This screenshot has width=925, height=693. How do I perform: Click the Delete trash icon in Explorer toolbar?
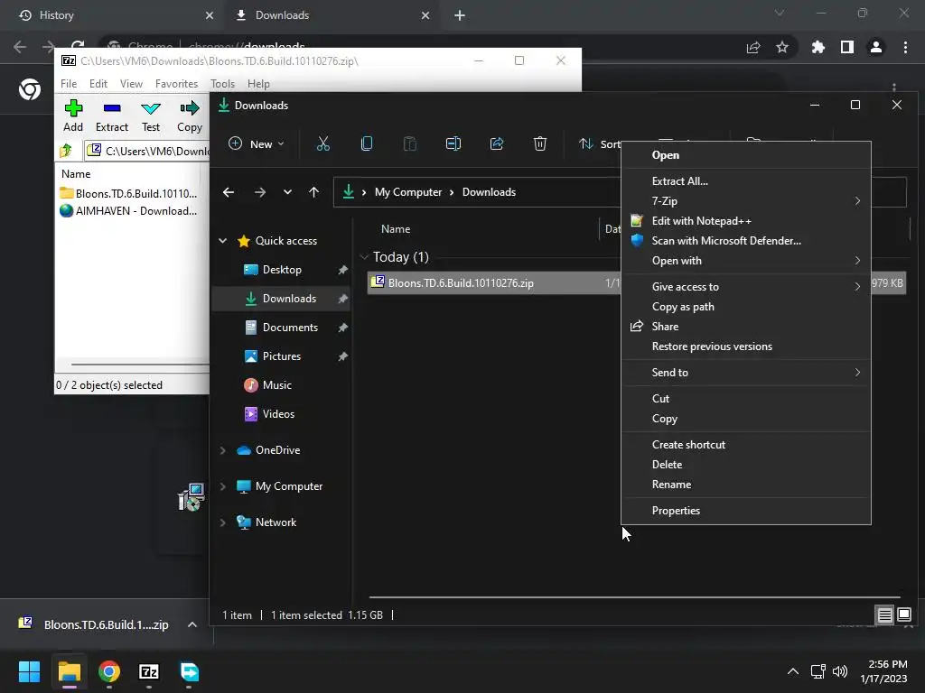[x=540, y=143]
